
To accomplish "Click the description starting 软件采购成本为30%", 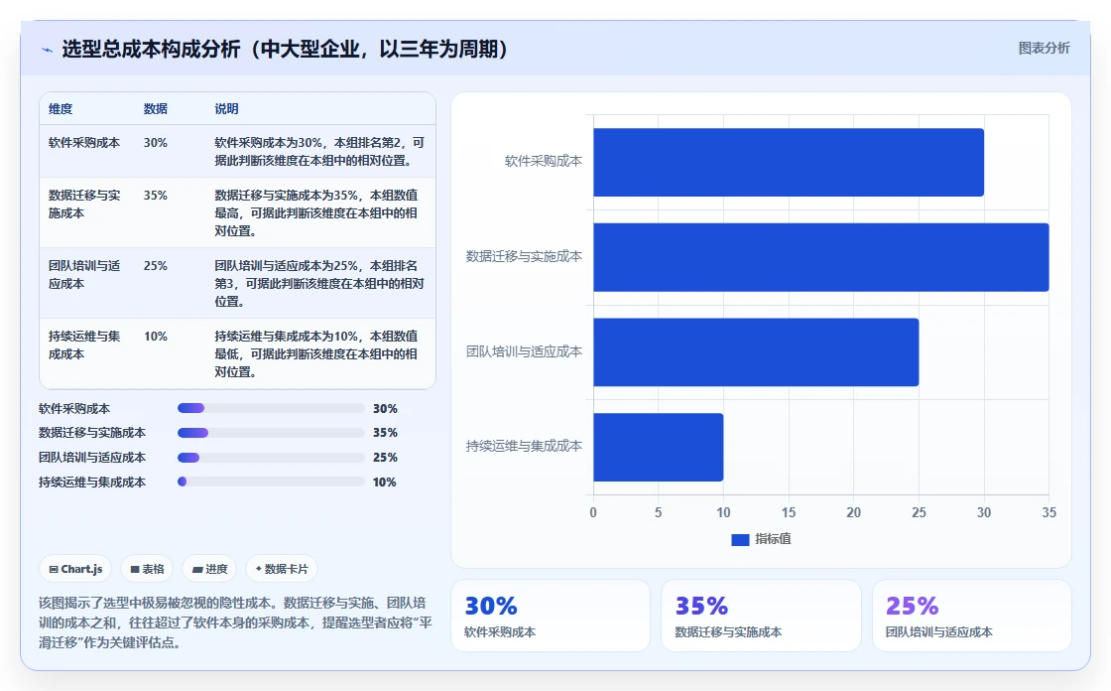I will coord(319,151).
